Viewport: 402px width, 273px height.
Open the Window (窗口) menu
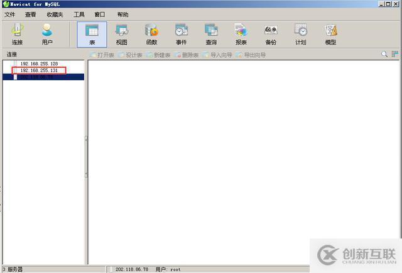[x=100, y=14]
